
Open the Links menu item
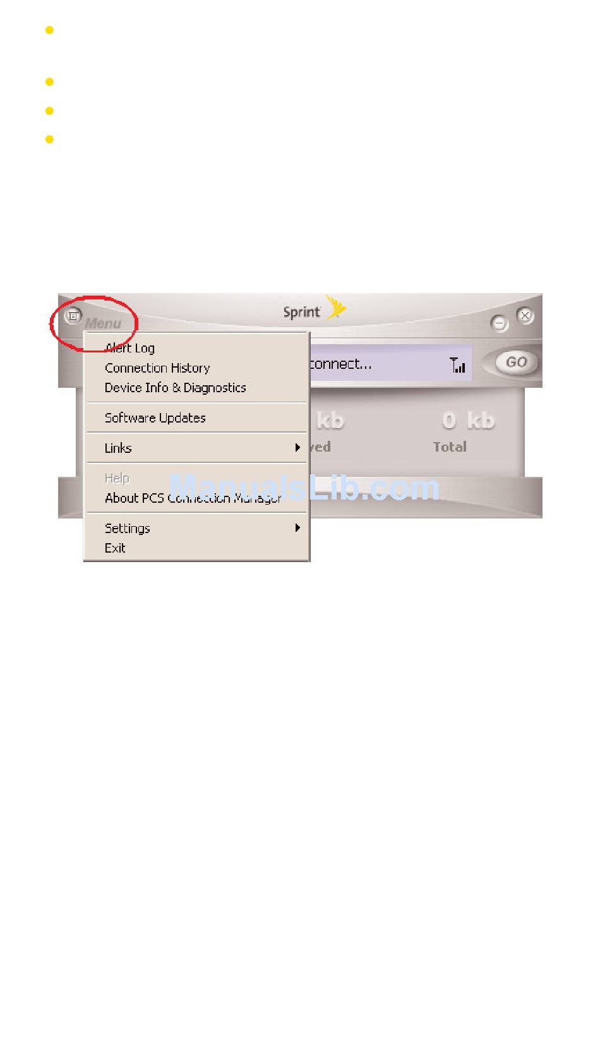tap(196, 448)
